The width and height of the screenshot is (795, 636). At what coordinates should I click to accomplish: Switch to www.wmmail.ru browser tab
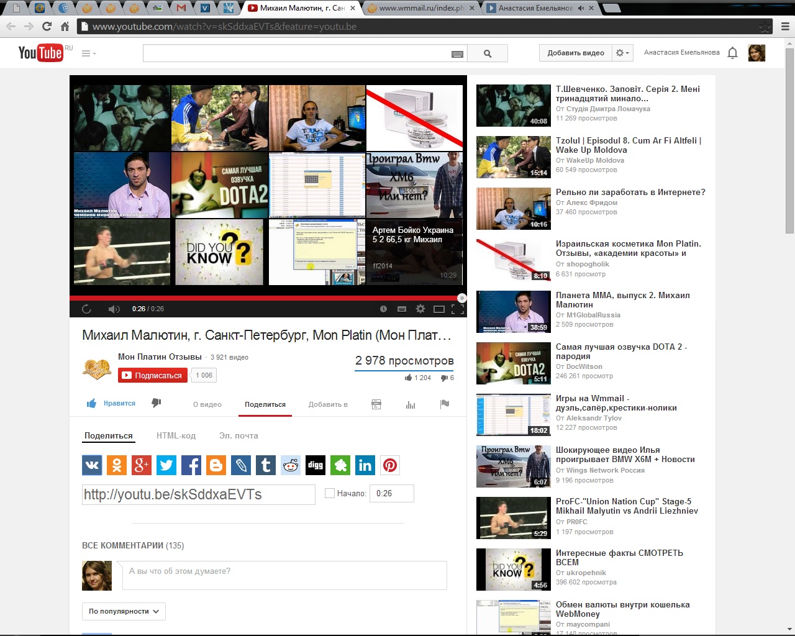click(420, 8)
